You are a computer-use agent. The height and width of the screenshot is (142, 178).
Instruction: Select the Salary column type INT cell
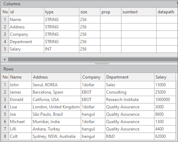point(61,49)
